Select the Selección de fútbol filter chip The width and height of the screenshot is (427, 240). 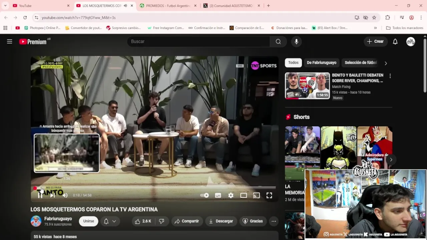click(361, 63)
